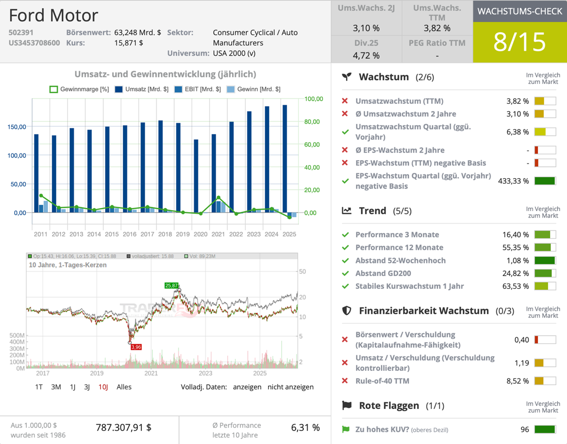Switch price chart to 1T range
The height and width of the screenshot is (444, 567).
39,387
